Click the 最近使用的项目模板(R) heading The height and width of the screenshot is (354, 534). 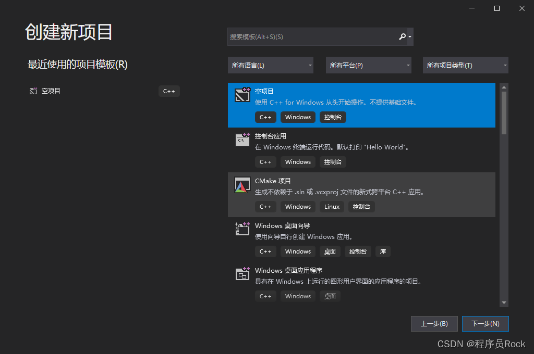click(77, 64)
